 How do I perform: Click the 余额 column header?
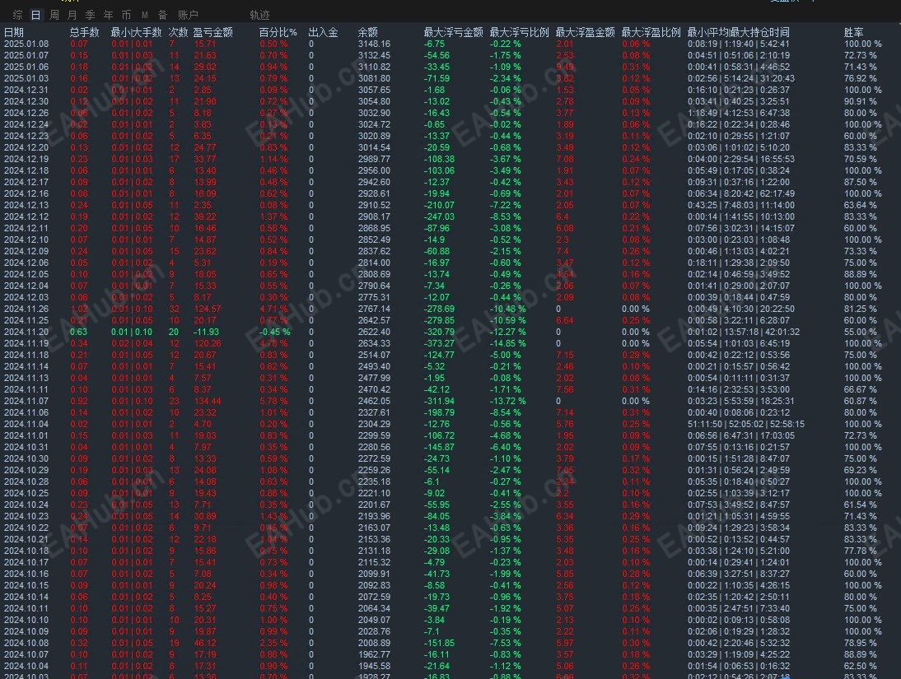[x=368, y=32]
